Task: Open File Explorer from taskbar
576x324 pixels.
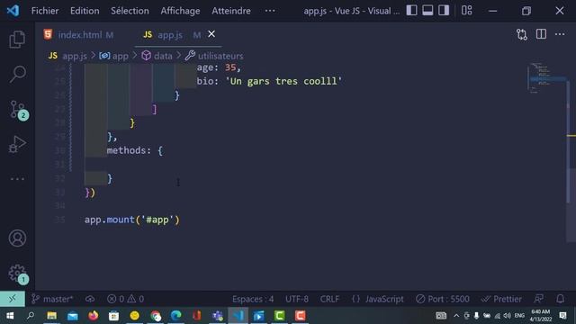Action: (x=52, y=316)
